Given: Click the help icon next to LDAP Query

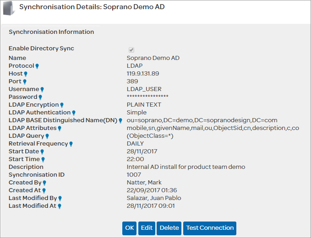Looking at the screenshot, I should pos(47,136).
